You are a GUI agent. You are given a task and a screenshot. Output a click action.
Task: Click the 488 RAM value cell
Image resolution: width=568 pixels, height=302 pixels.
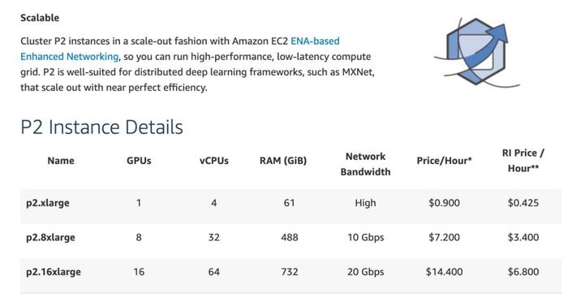[x=290, y=238]
